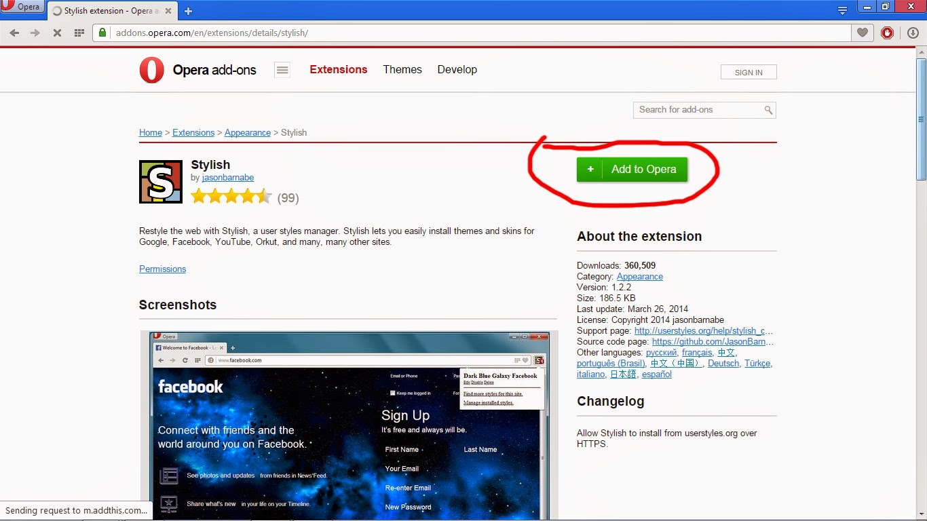Visit author jasonbarnabe's profile link
The width and height of the screenshot is (927, 521).
pos(228,178)
